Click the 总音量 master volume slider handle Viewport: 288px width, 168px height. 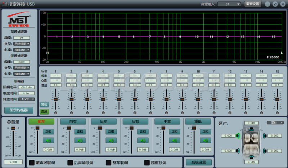coord(13,128)
